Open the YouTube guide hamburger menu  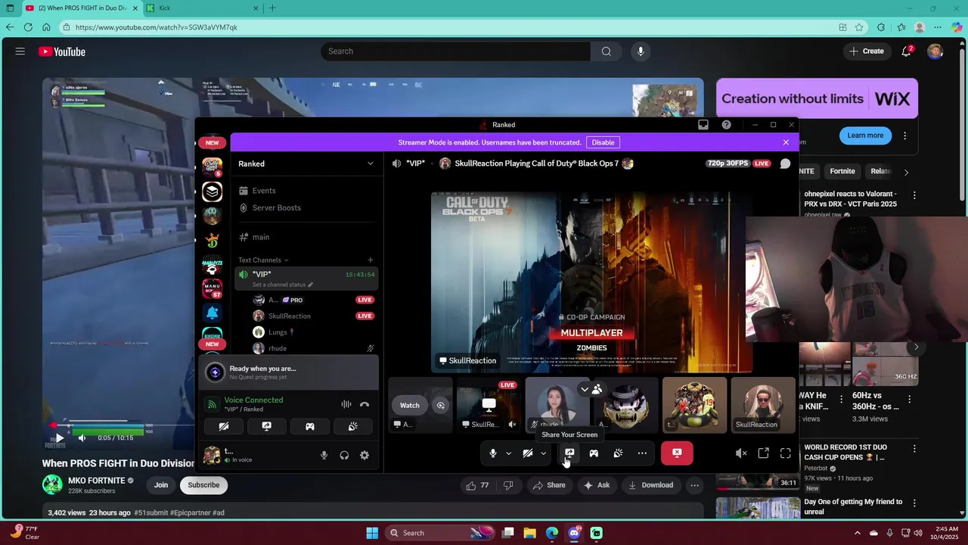coord(20,51)
